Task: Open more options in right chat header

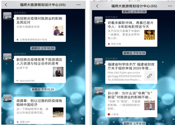Action: coord(170,6)
